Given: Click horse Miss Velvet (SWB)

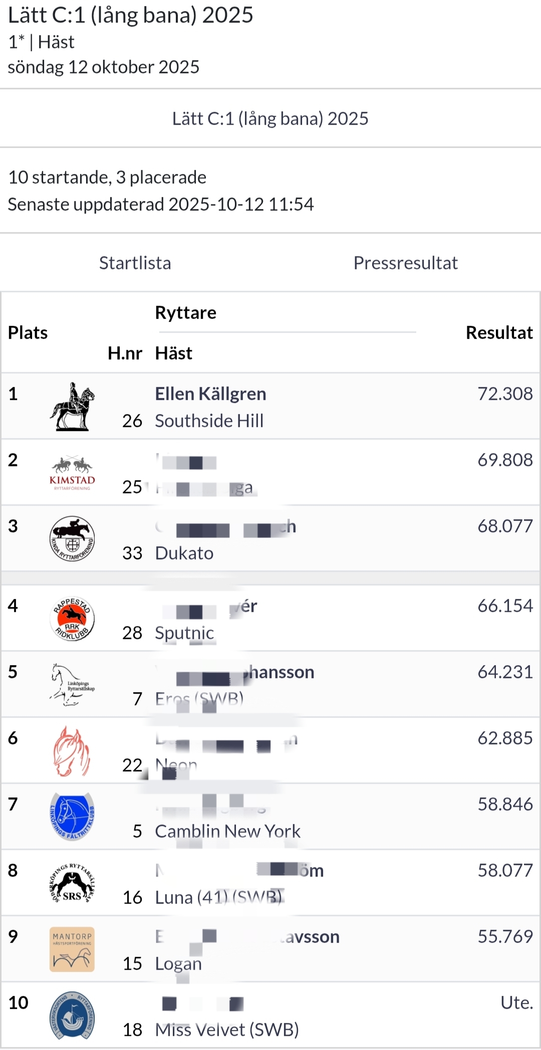Looking at the screenshot, I should [226, 1030].
